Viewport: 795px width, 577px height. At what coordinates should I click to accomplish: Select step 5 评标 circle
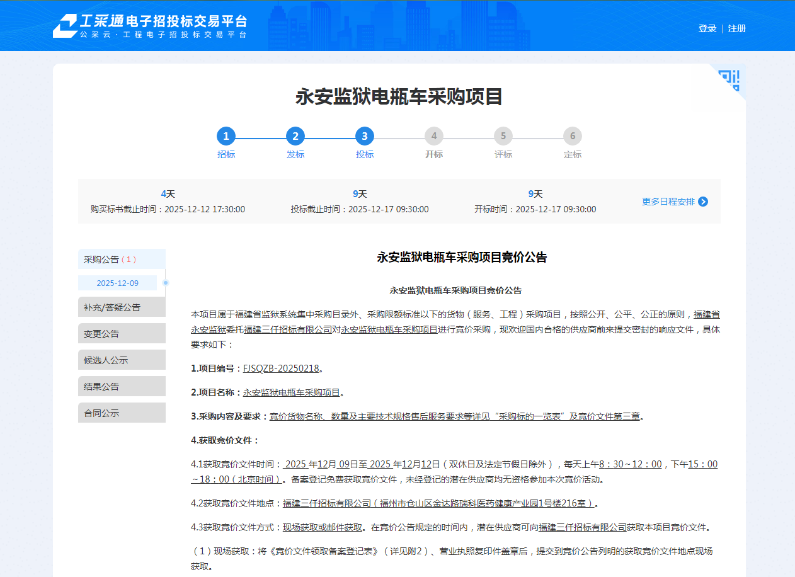pyautogui.click(x=503, y=136)
